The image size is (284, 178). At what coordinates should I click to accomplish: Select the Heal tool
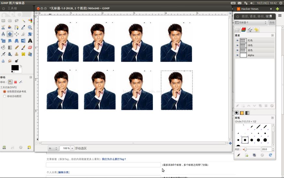pyautogui.click(x=23, y=54)
